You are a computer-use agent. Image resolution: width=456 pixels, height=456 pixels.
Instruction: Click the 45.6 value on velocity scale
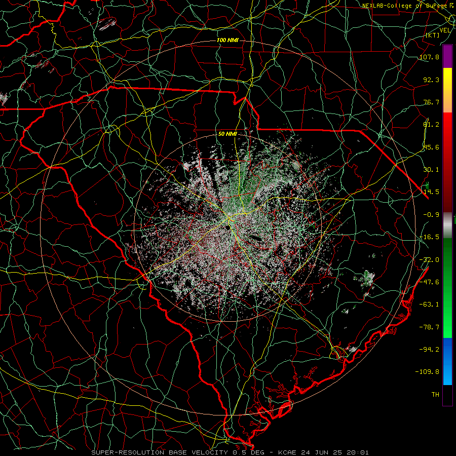[x=431, y=147]
